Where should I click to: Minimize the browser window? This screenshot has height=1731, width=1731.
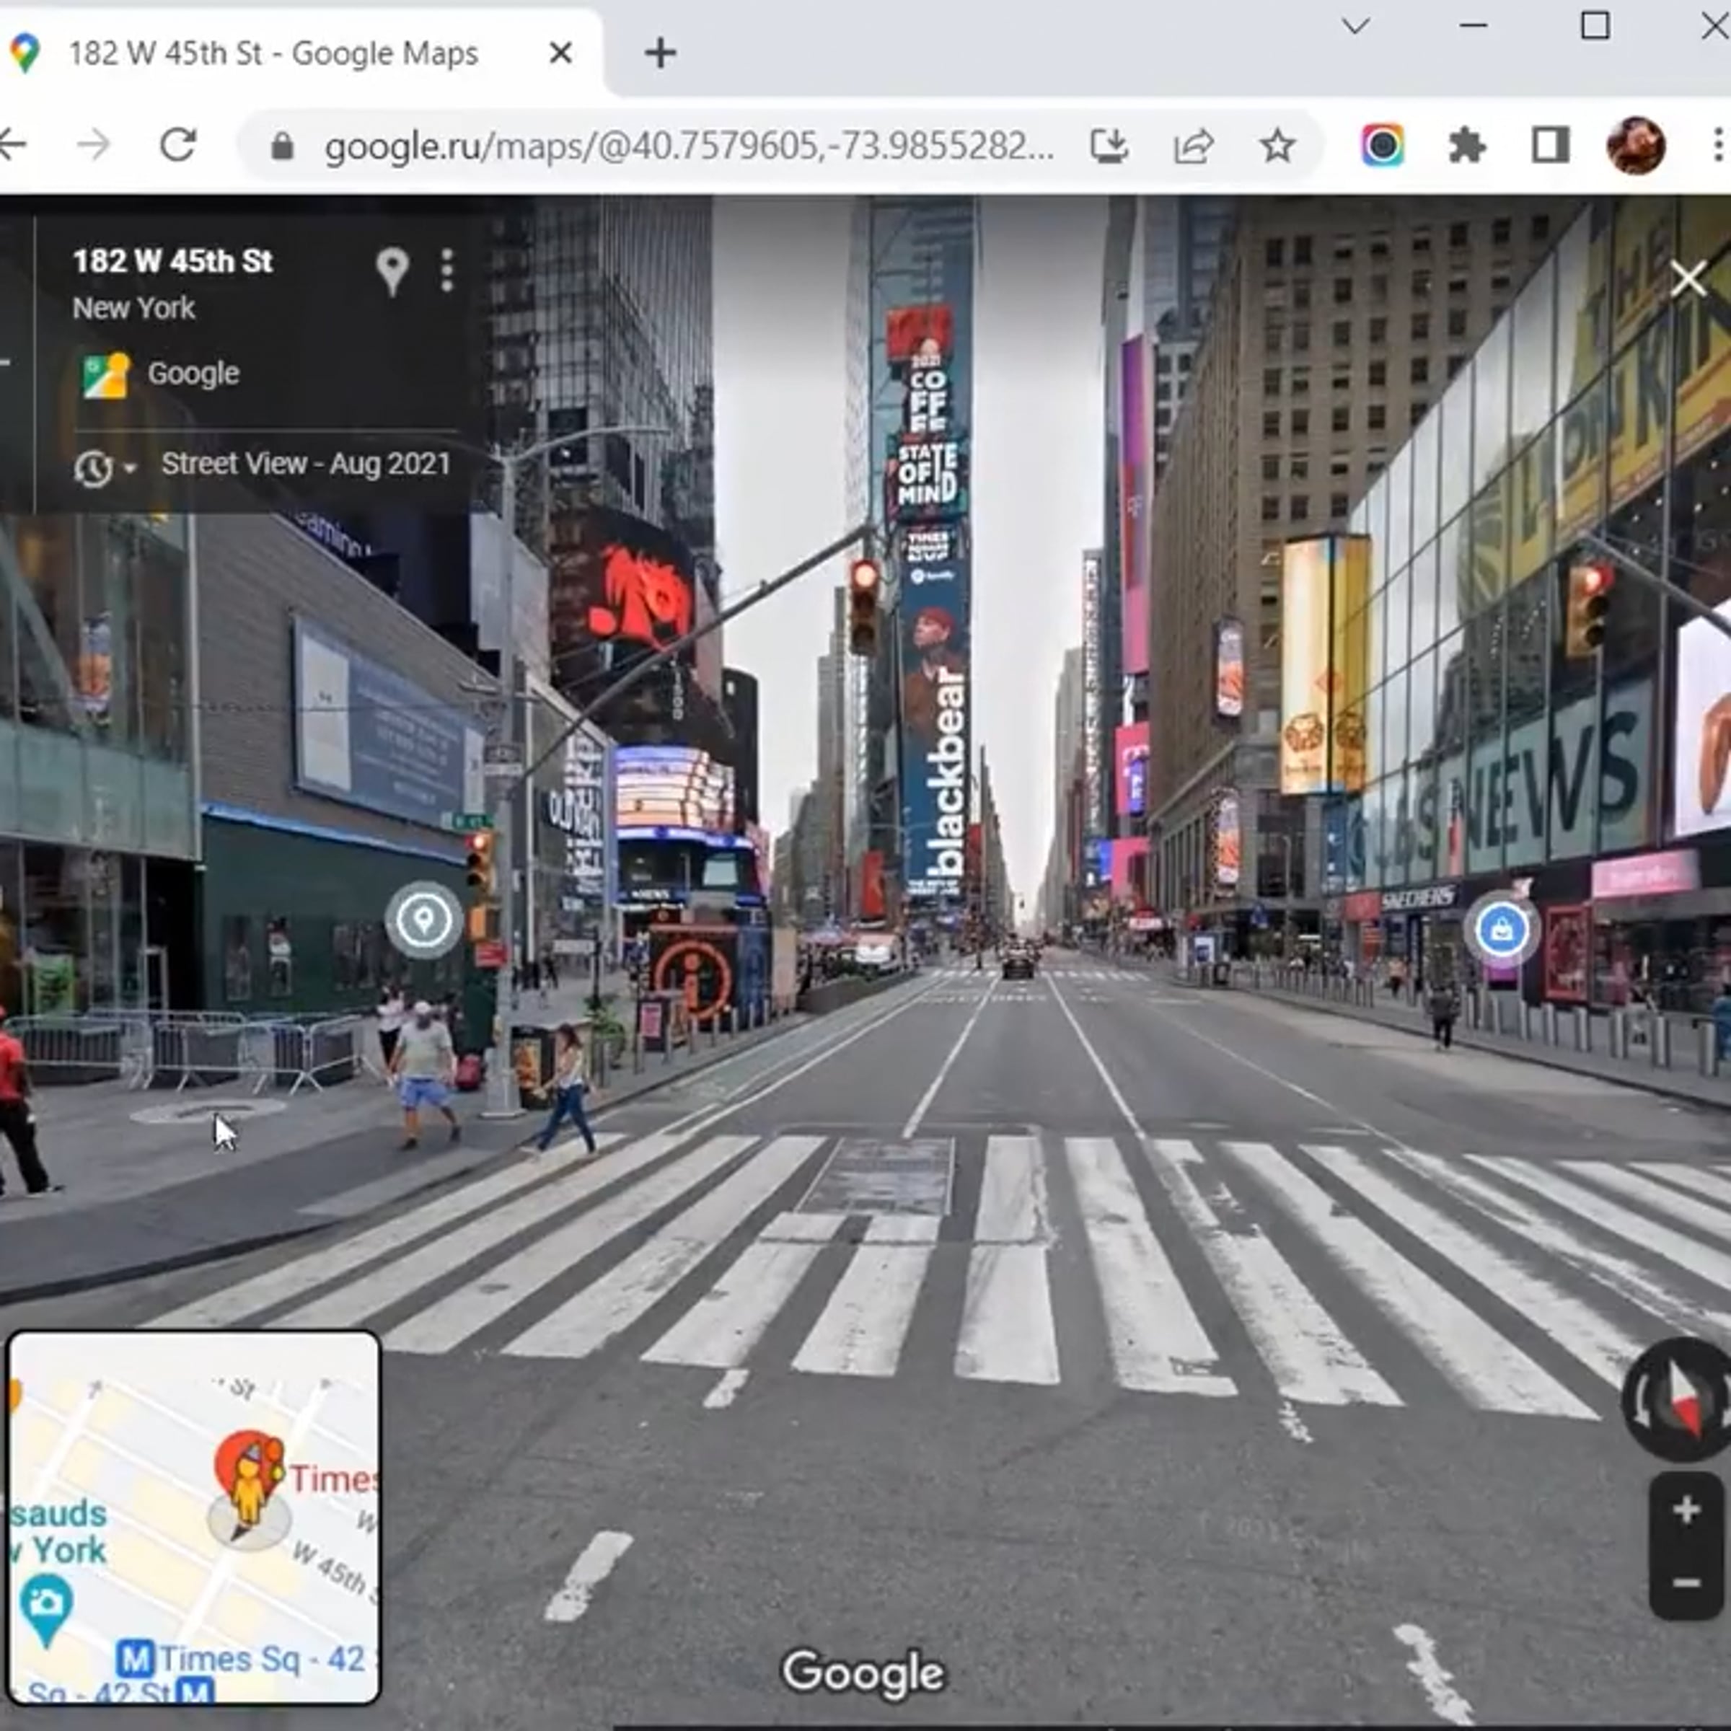point(1474,26)
